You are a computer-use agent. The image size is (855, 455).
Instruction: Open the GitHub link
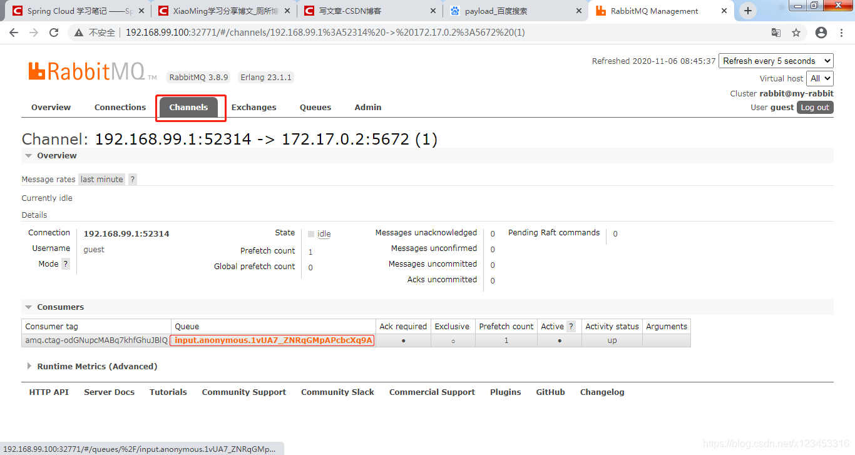pos(550,392)
